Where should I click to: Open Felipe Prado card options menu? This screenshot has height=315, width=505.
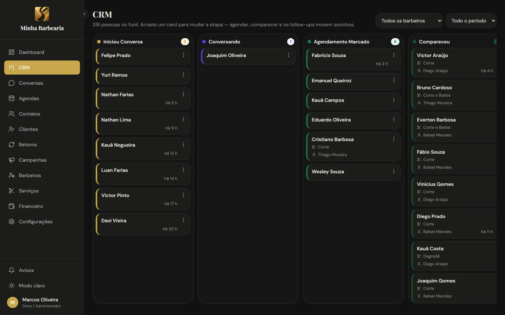pyautogui.click(x=183, y=55)
